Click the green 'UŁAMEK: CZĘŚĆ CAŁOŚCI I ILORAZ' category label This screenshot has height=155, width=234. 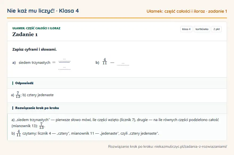36,28
